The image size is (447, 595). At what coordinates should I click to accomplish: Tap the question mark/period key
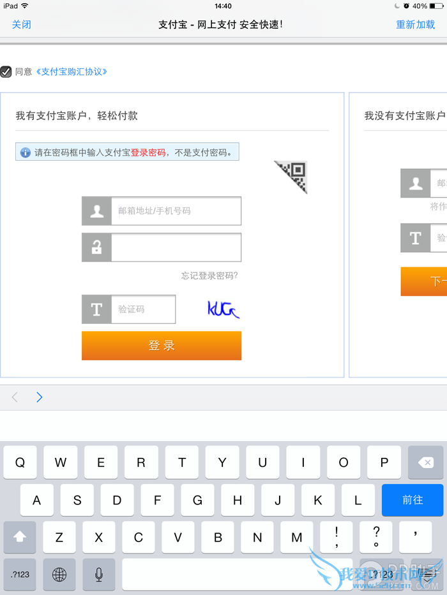pyautogui.click(x=376, y=537)
